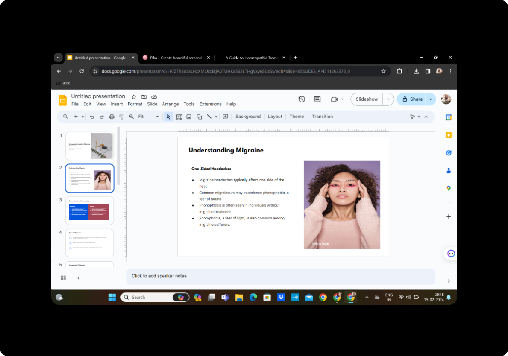
Task: Expand the Share dropdown arrow
Action: point(431,99)
